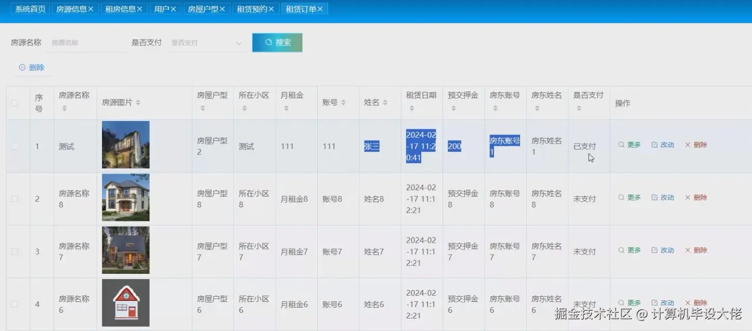752x331 pixels.
Task: Open the 是否支付 dropdown
Action: coord(205,43)
